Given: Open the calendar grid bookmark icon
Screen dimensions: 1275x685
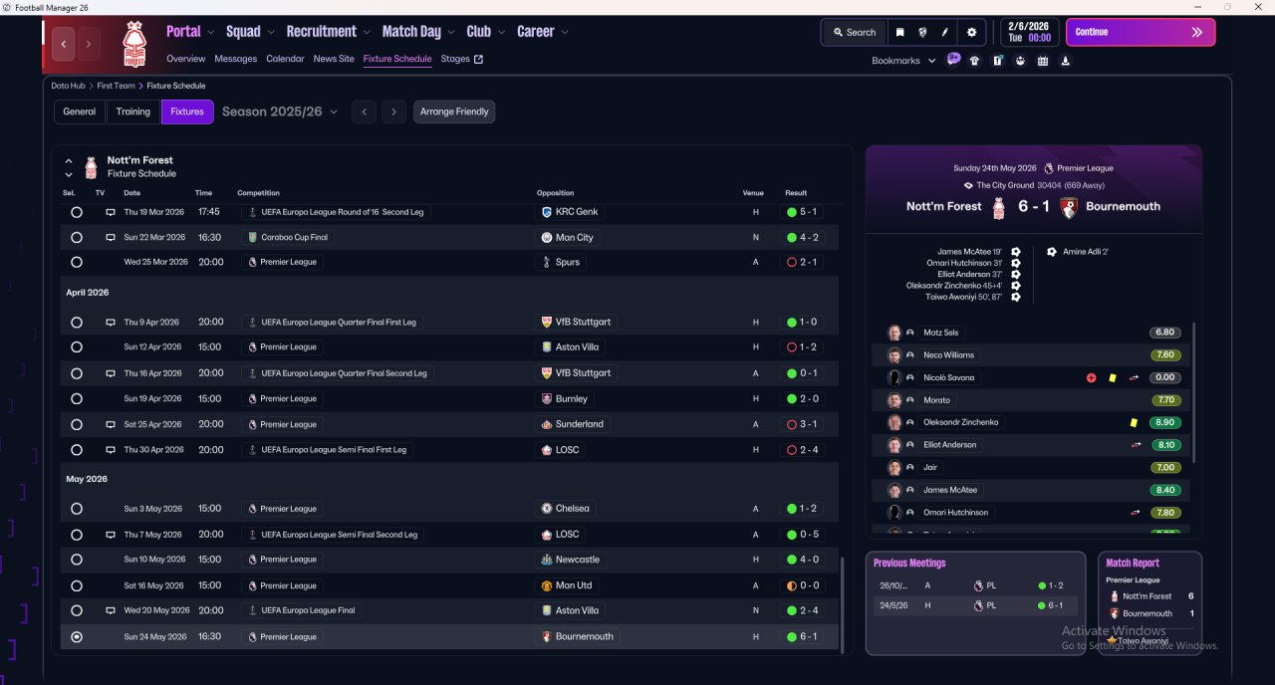Looking at the screenshot, I should pos(1043,61).
